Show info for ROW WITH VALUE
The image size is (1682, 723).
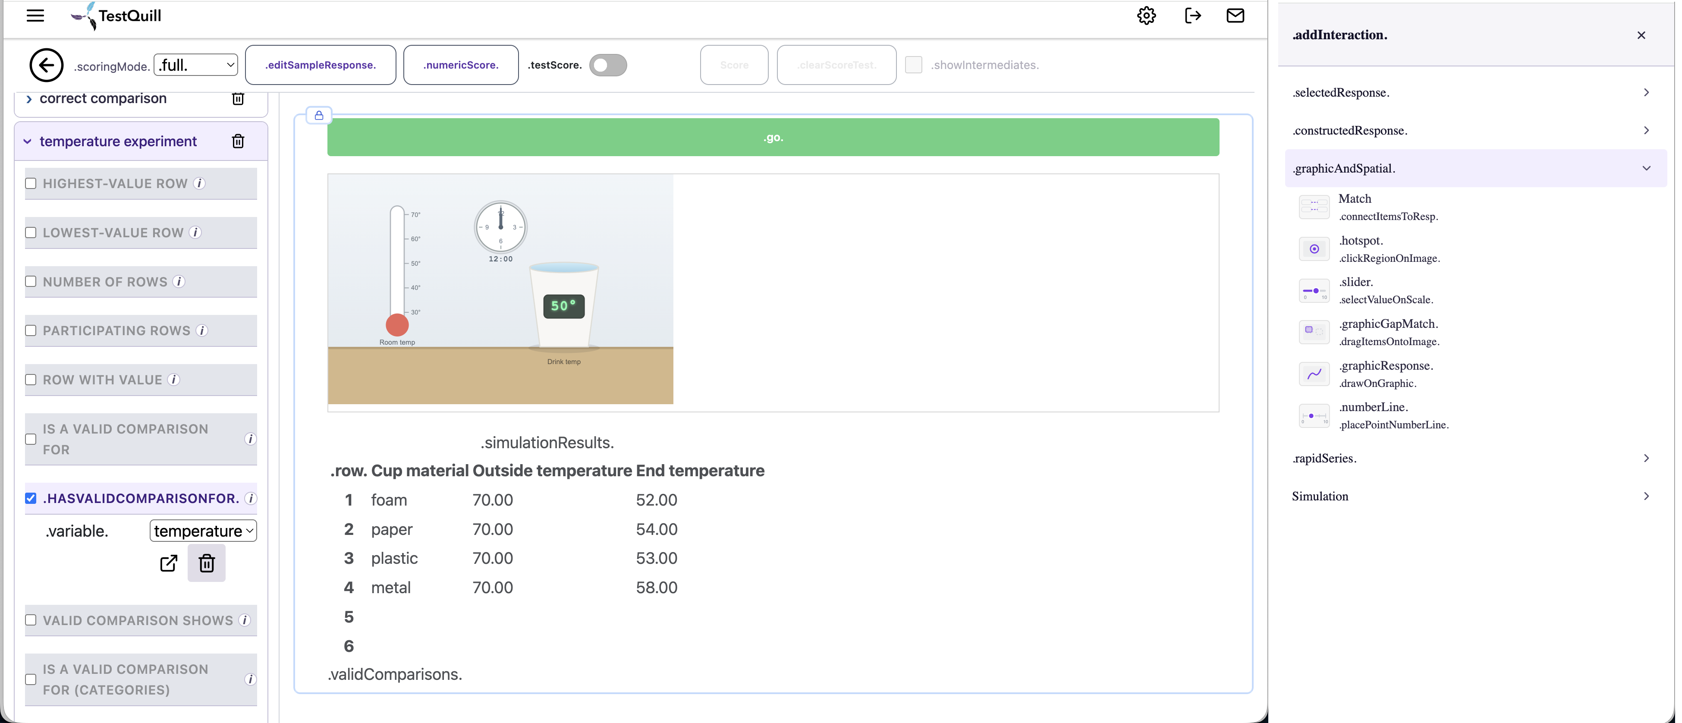[174, 380]
